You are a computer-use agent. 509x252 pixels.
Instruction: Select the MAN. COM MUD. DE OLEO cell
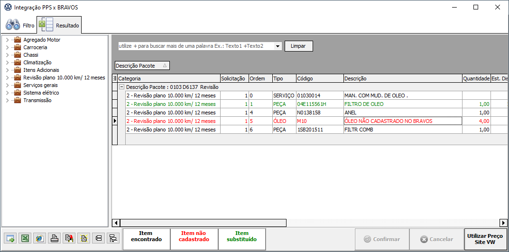[x=403, y=96]
